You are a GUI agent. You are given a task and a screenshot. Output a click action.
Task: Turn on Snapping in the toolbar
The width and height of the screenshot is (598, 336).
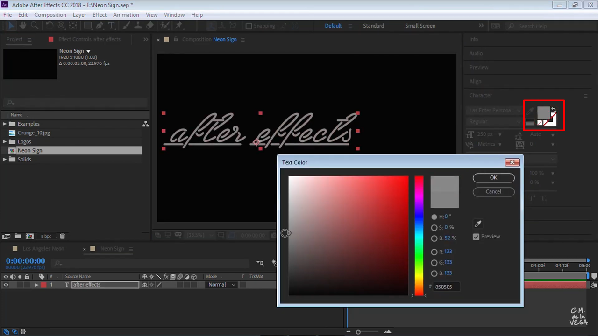tap(249, 26)
